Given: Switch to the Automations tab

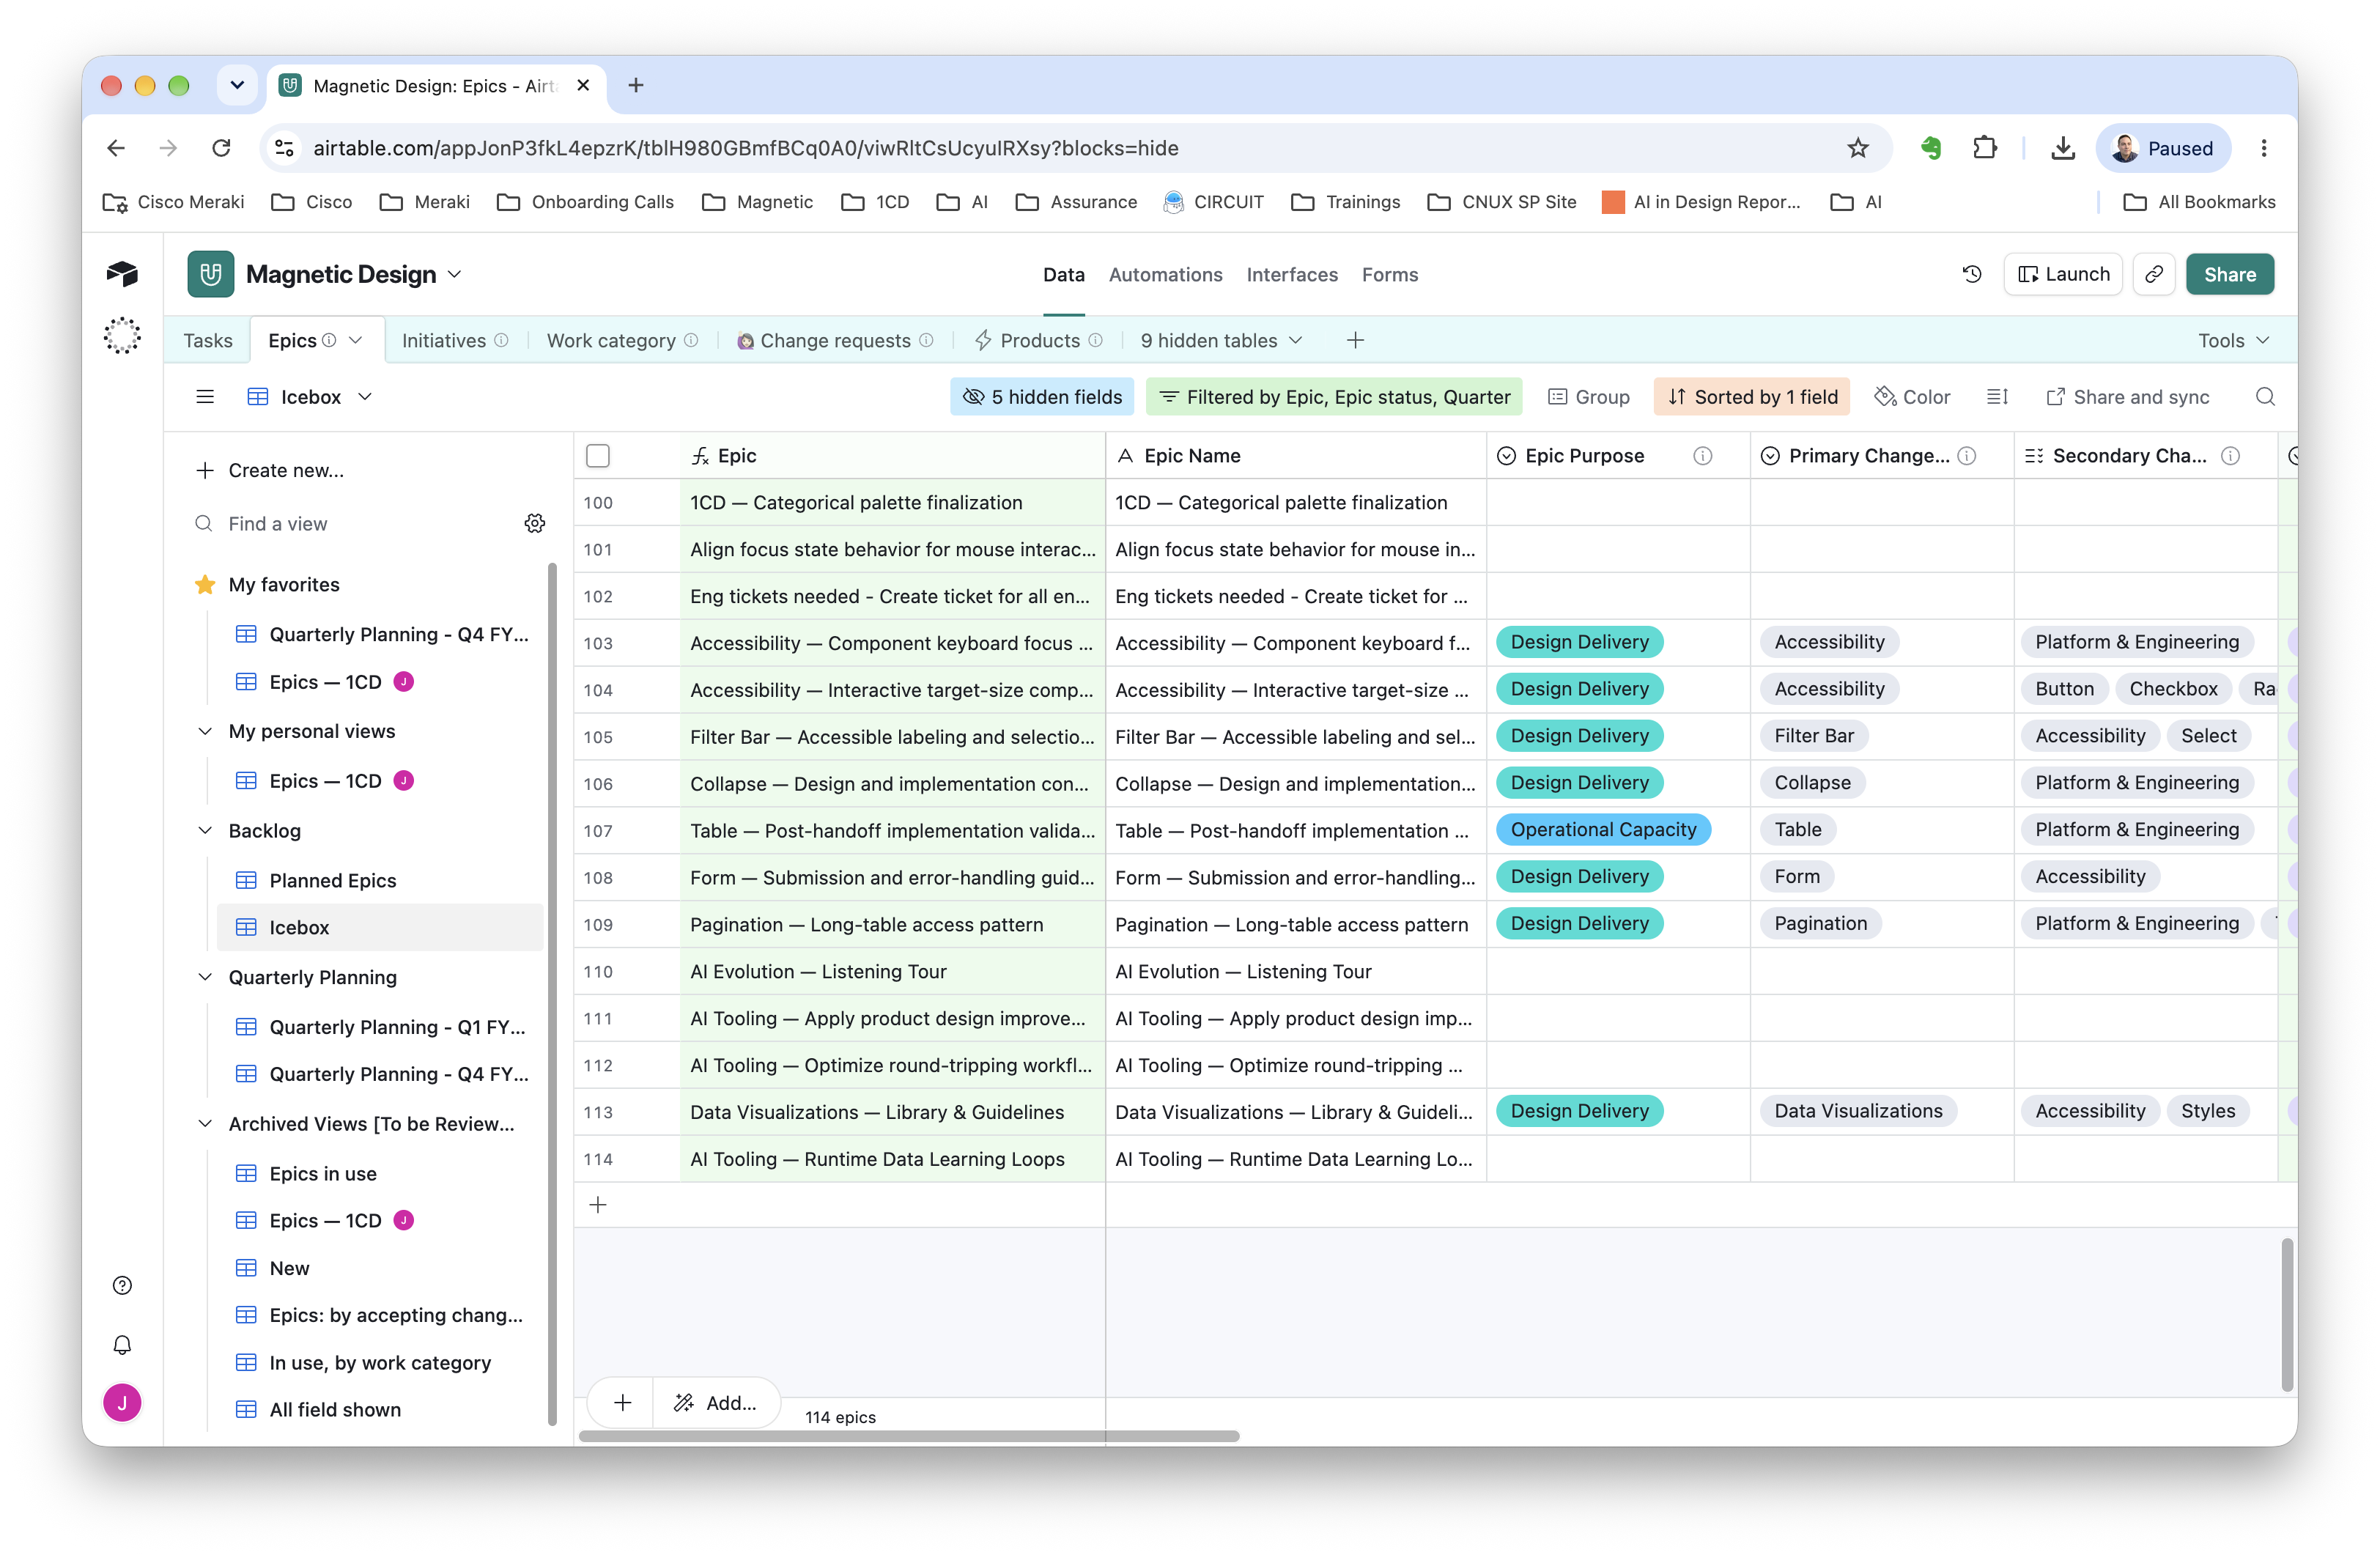Looking at the screenshot, I should (1165, 274).
